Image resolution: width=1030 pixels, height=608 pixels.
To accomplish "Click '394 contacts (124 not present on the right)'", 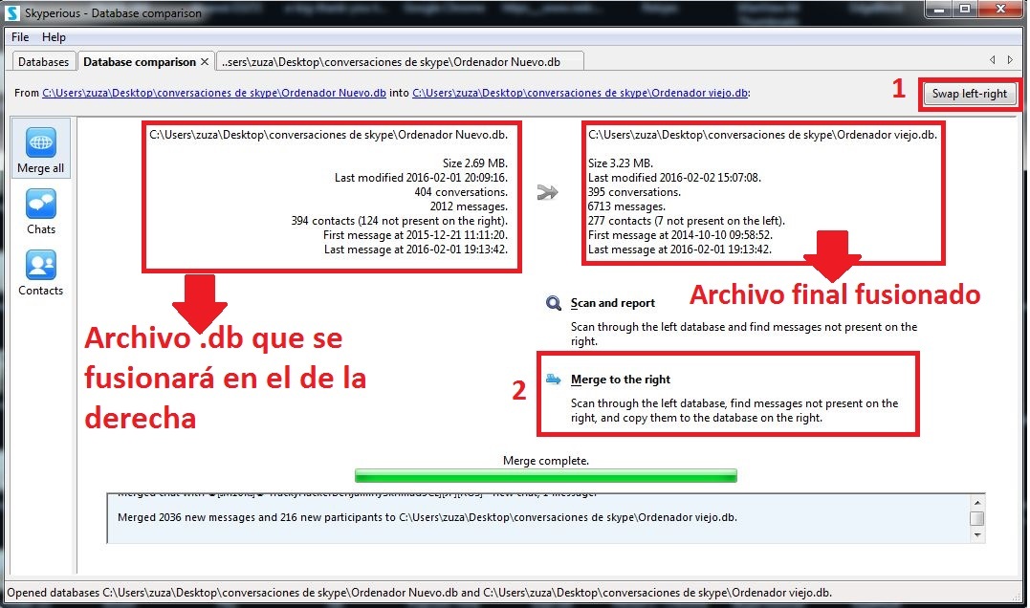I will click(400, 221).
